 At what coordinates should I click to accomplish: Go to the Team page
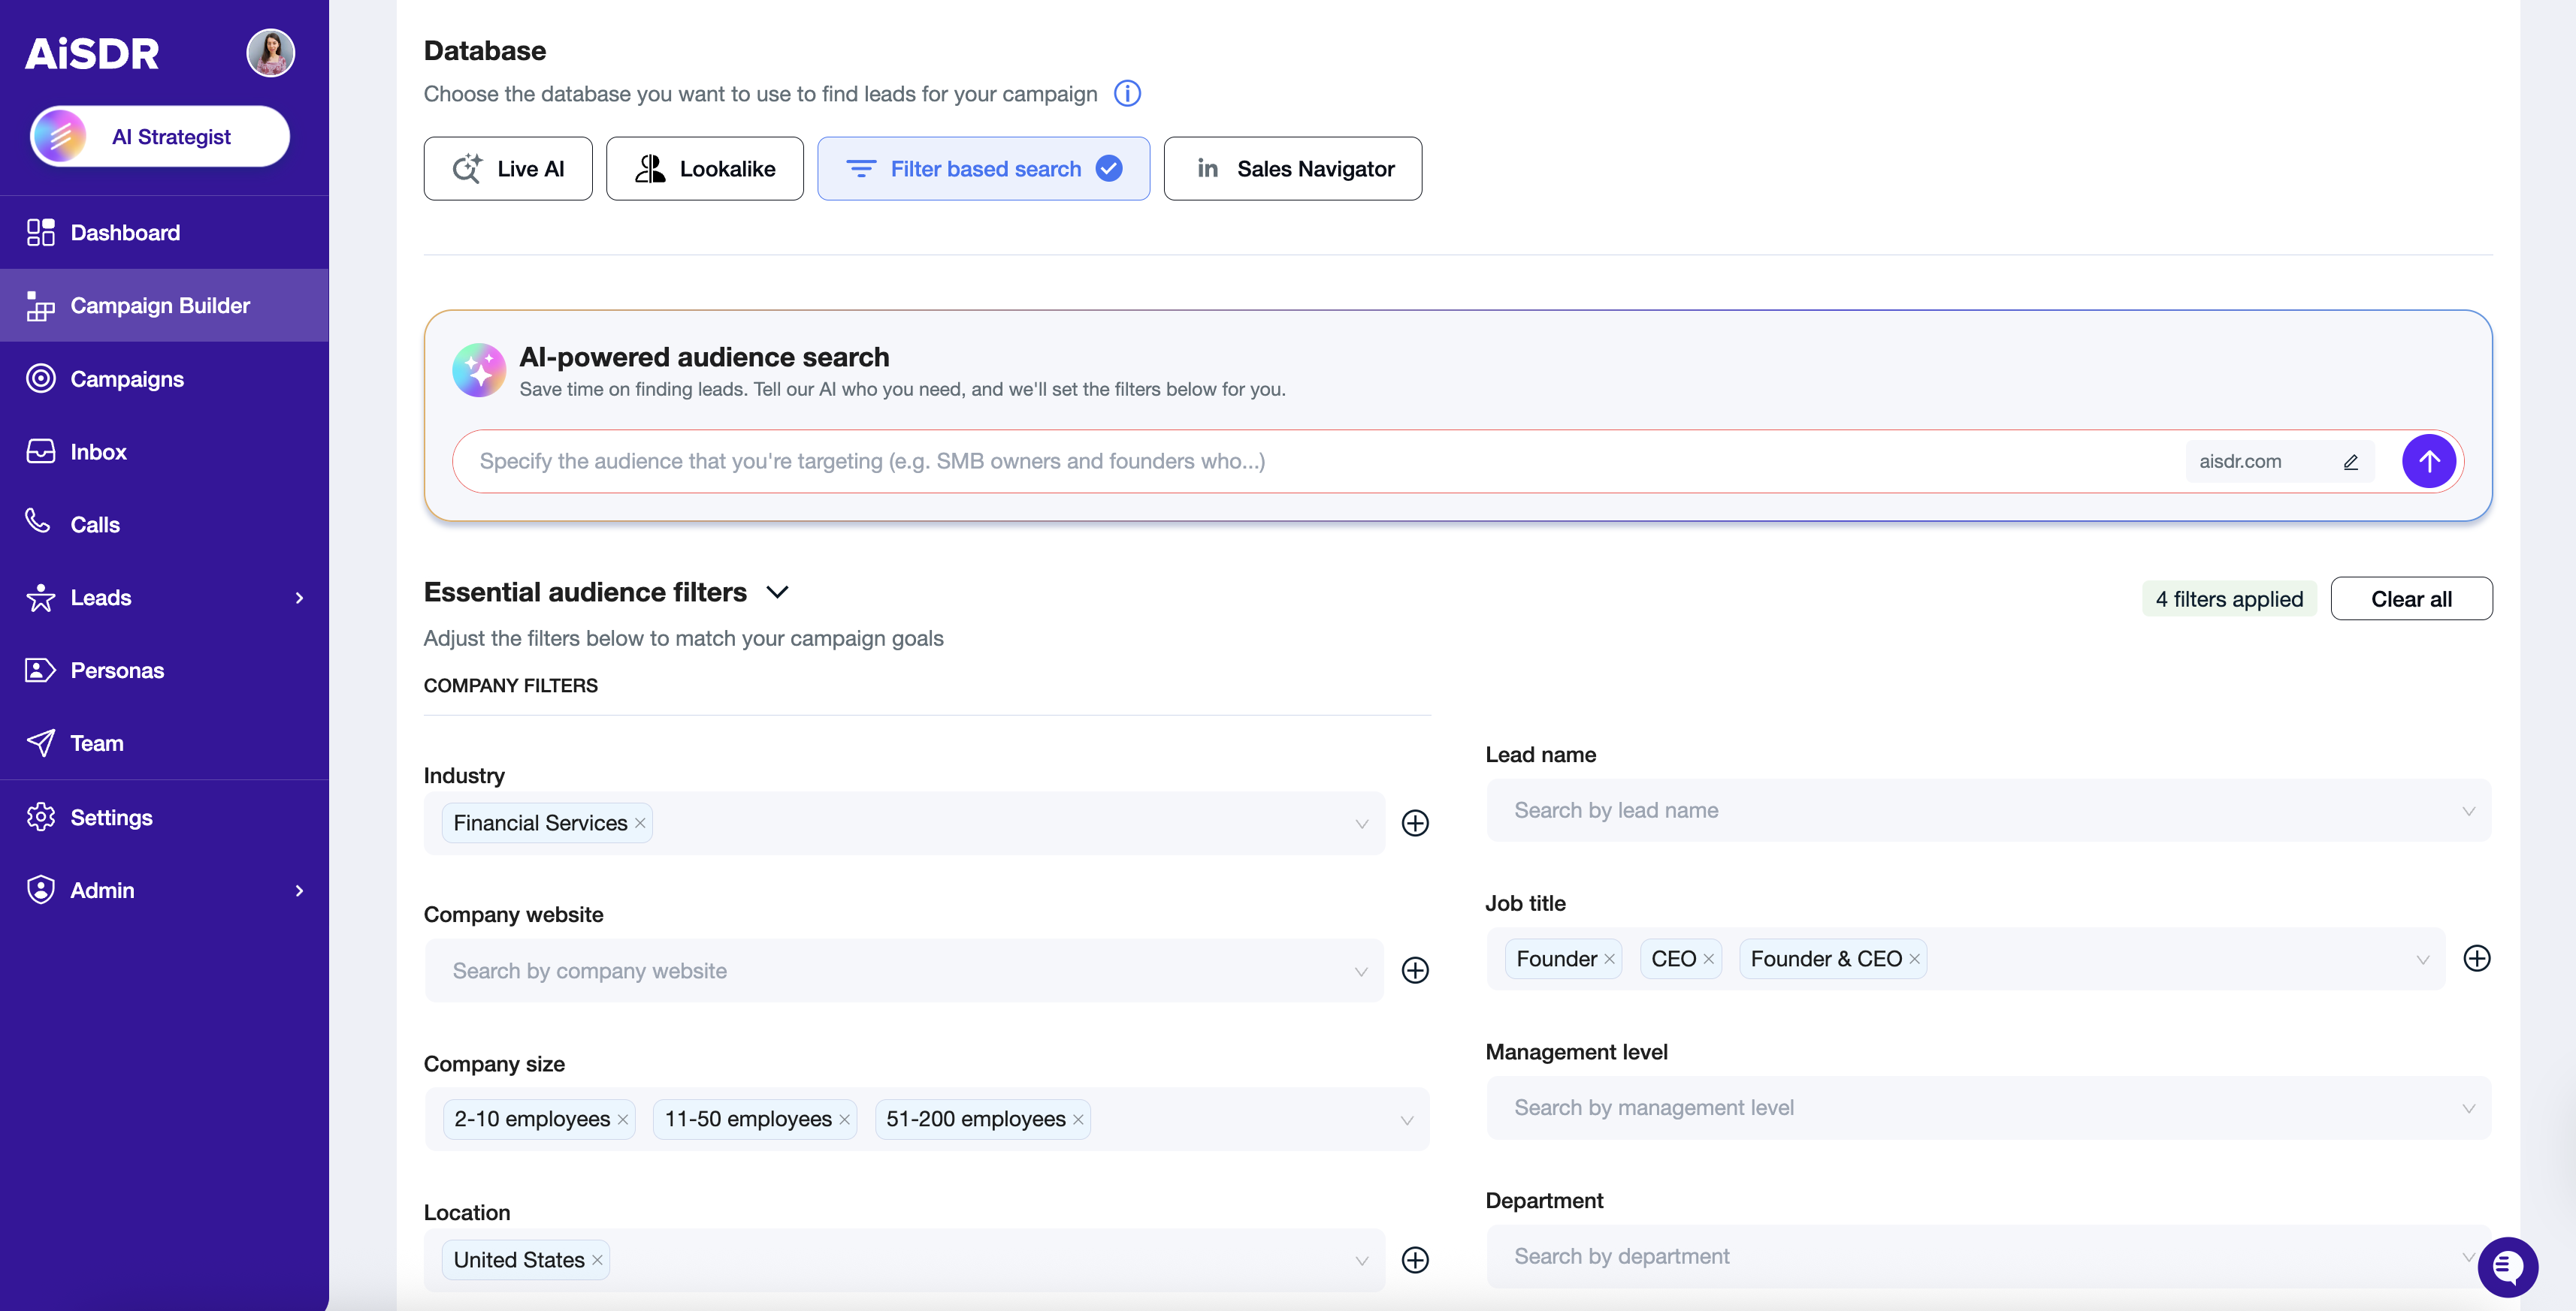click(x=164, y=743)
